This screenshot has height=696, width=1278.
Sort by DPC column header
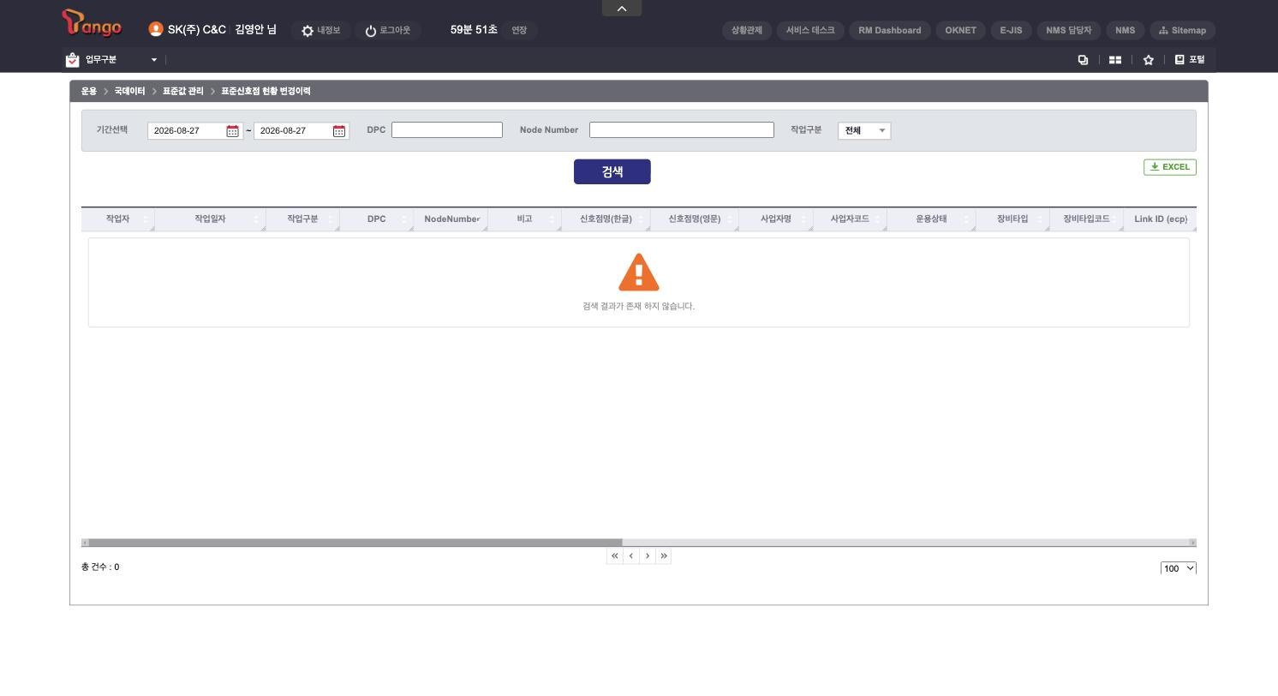click(377, 219)
